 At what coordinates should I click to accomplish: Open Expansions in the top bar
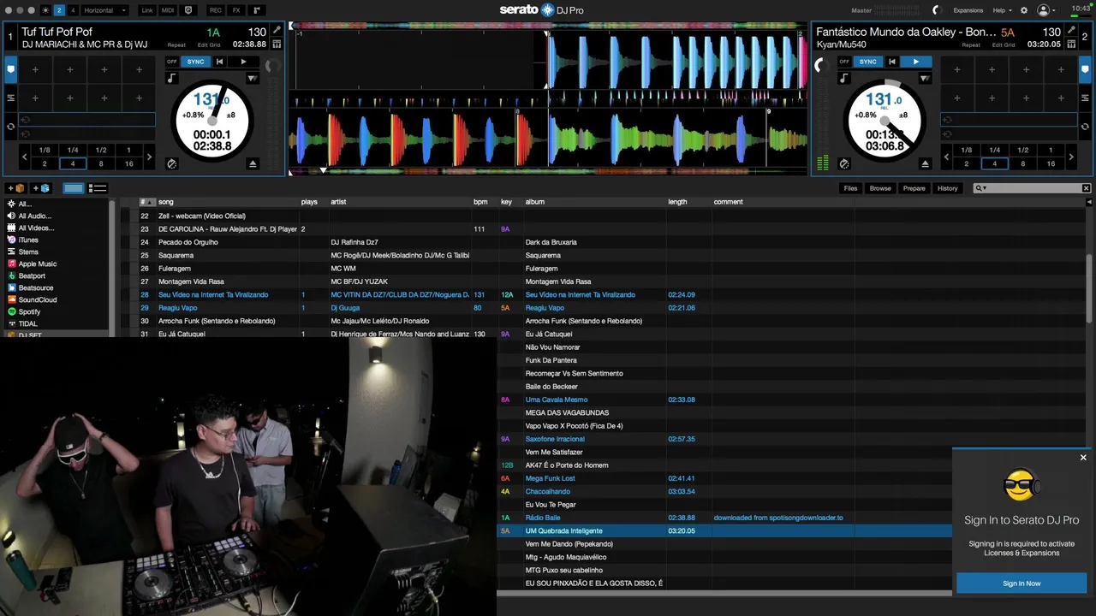(x=968, y=10)
